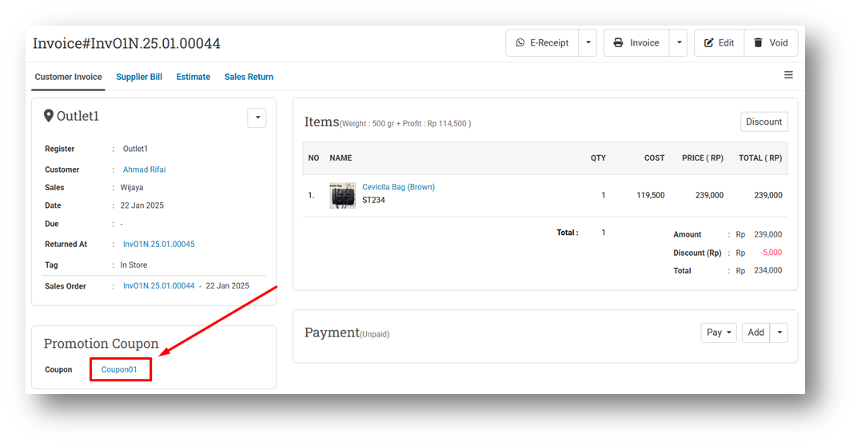Open the E-Receipt dropdown arrow
857x446 pixels.
pyautogui.click(x=588, y=42)
